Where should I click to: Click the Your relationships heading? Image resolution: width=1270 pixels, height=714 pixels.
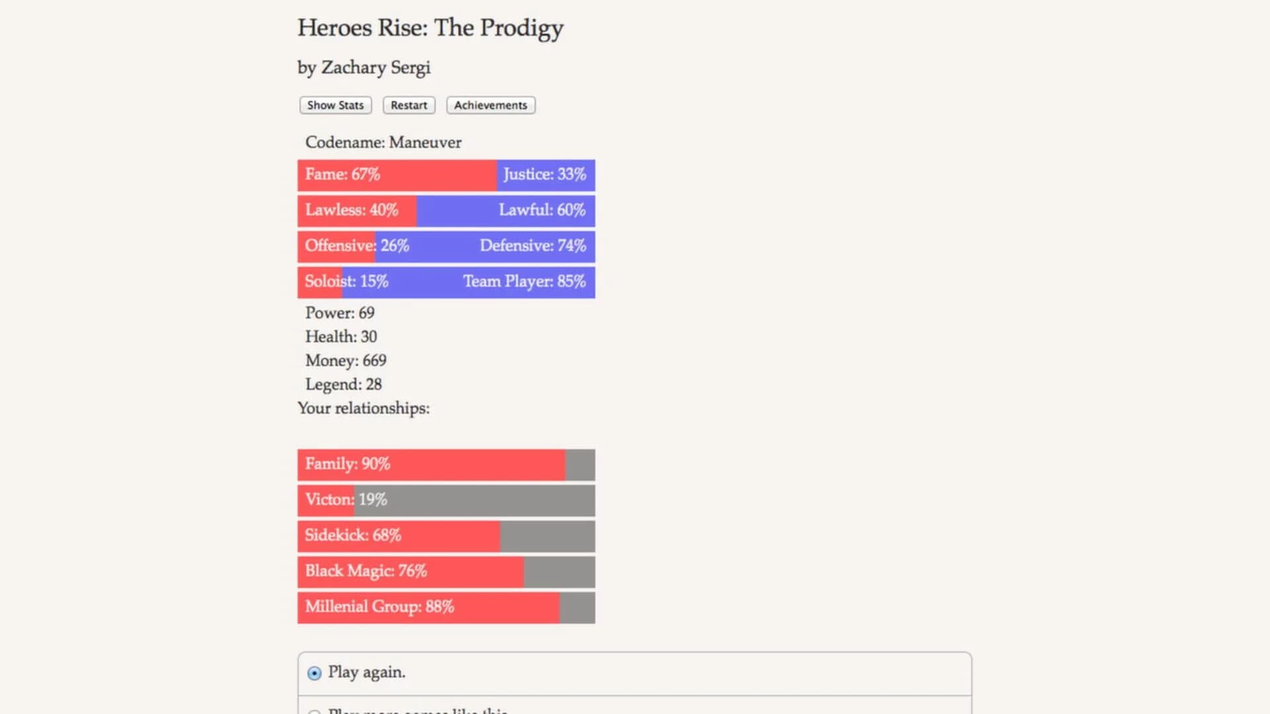point(364,409)
